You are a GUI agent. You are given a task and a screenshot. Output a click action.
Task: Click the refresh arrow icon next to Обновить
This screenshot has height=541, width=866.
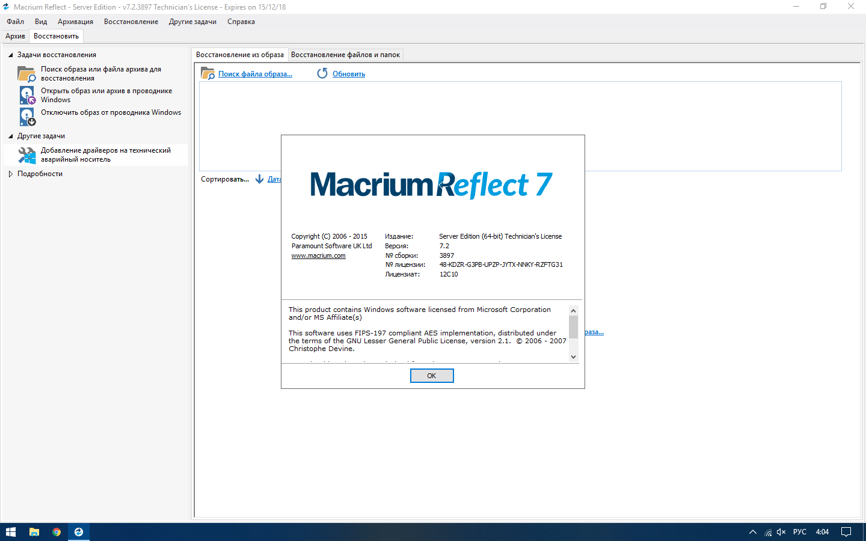(x=322, y=73)
